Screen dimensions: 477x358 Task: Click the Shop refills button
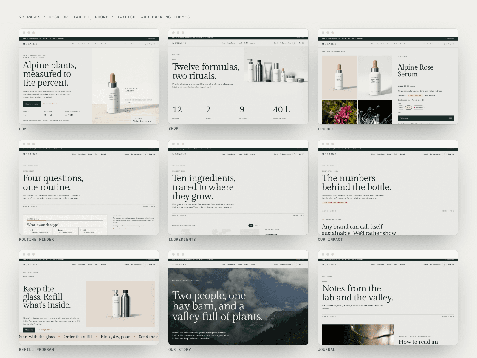(29, 330)
